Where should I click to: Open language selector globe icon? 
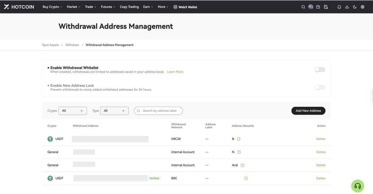[x=363, y=7]
